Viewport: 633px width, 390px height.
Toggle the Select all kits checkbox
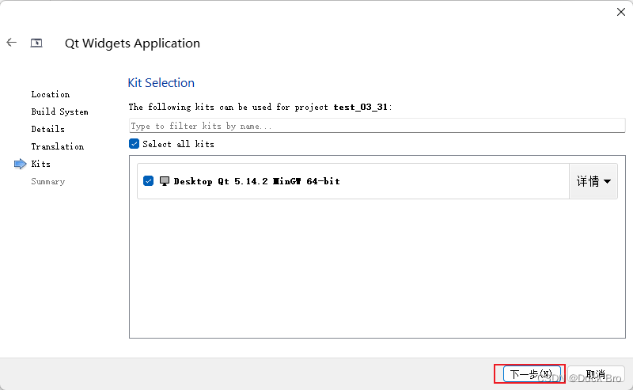pos(134,144)
